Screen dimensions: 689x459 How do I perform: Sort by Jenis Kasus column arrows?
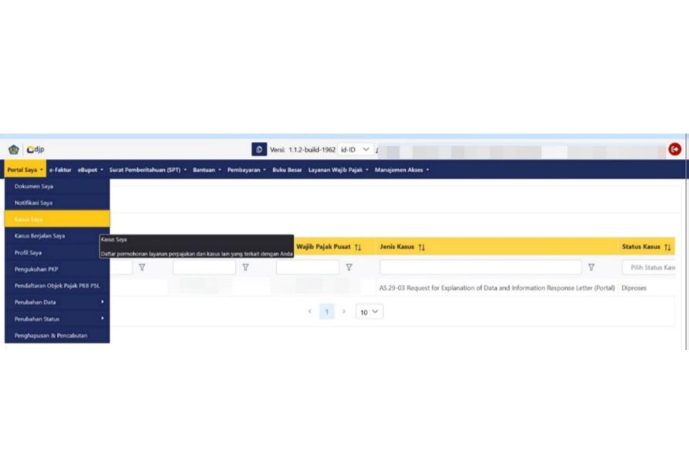(421, 247)
